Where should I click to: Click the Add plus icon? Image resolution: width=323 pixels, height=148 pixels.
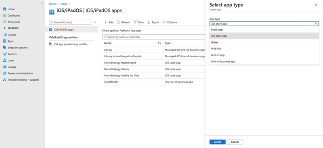pos(105,22)
